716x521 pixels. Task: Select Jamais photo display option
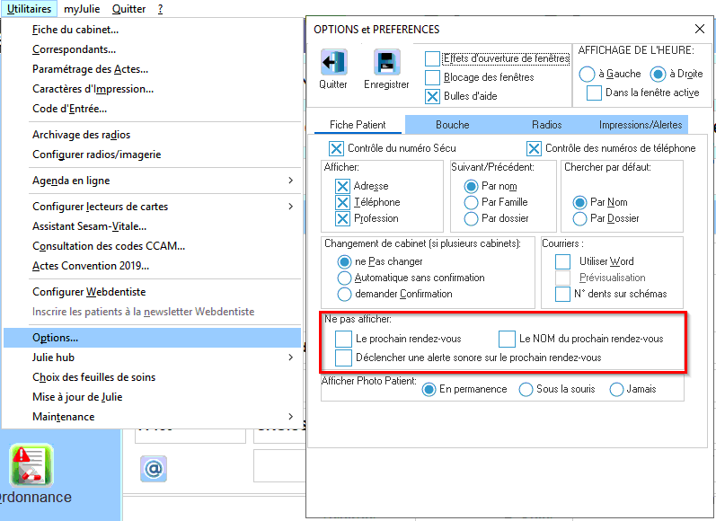[x=616, y=390]
